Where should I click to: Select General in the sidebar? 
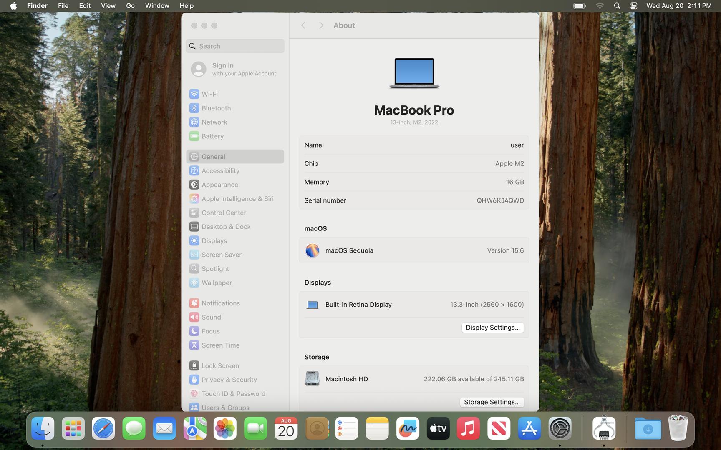tap(235, 157)
